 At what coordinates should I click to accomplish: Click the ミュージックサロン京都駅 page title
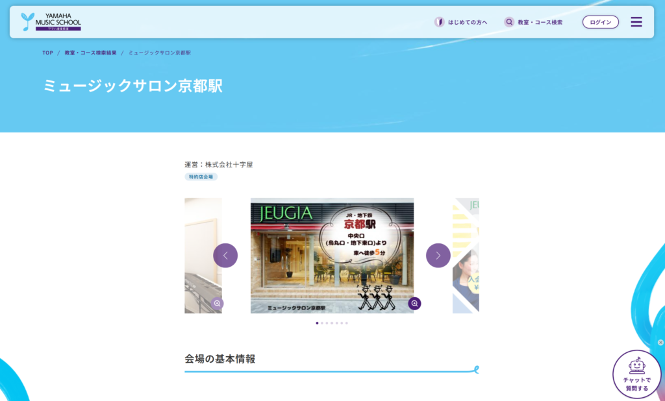click(132, 86)
